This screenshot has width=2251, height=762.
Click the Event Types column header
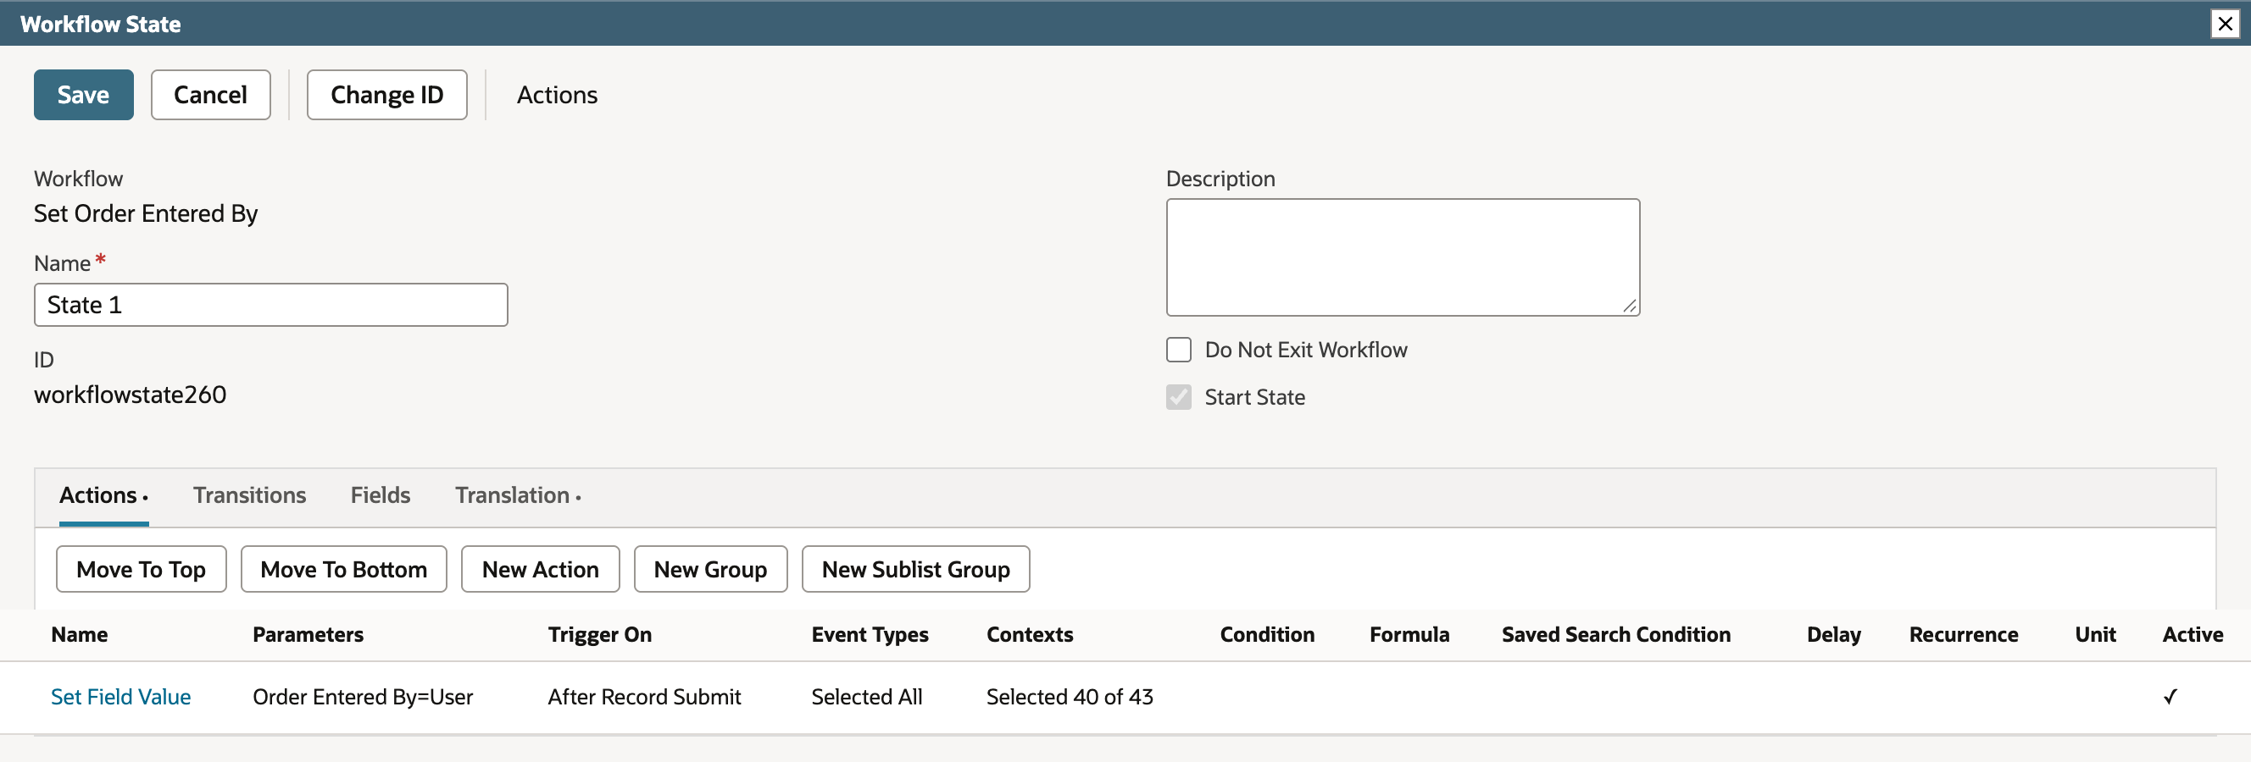pyautogui.click(x=870, y=634)
